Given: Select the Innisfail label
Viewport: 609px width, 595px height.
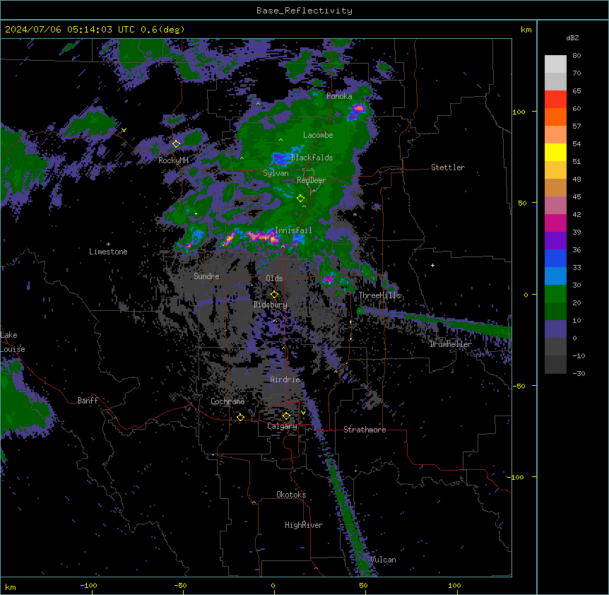Looking at the screenshot, I should coord(293,230).
